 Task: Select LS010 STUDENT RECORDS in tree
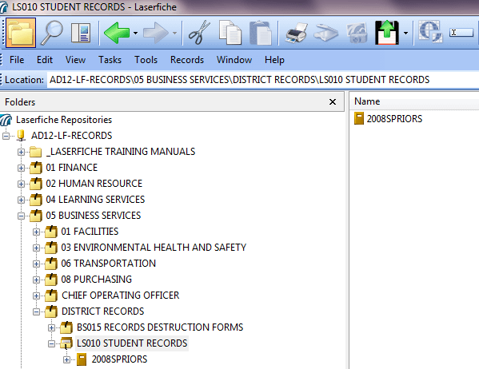point(132,343)
